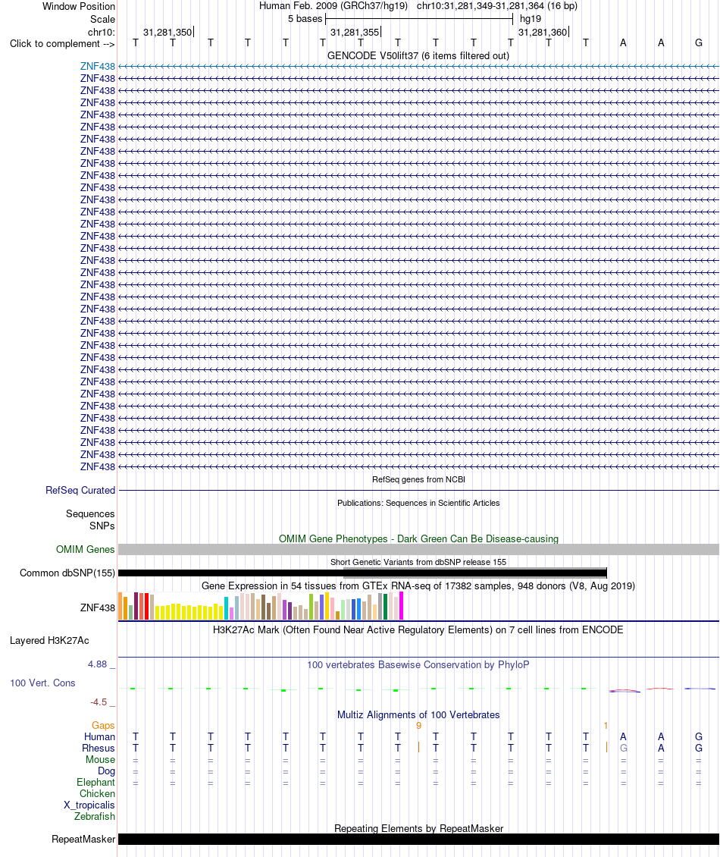Click the magenta bar in the GTEx chart
The height and width of the screenshot is (857, 720).
tap(401, 606)
